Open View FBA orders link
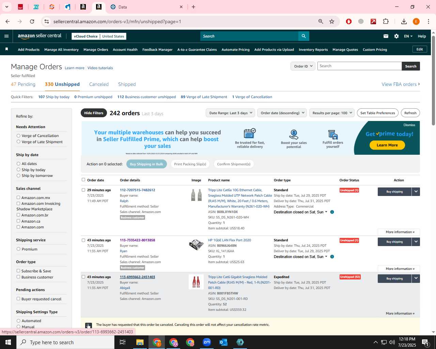The width and height of the screenshot is (436, 349). [401, 84]
